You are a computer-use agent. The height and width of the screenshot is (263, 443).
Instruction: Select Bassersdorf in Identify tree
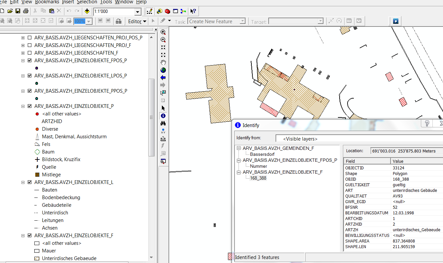click(262, 154)
